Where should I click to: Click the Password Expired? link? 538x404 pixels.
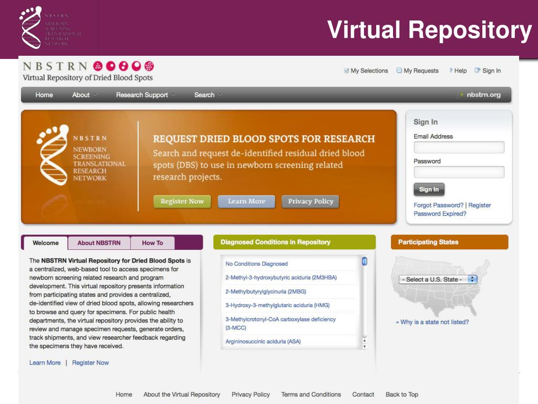[440, 214]
